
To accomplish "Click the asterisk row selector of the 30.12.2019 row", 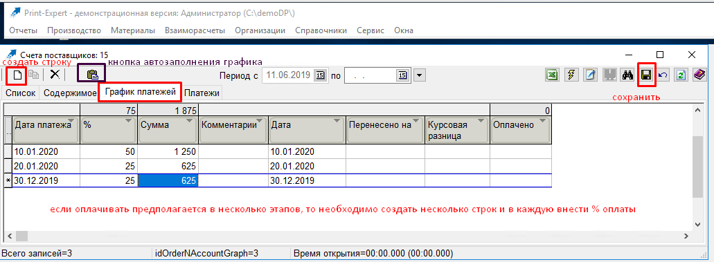I will pyautogui.click(x=8, y=180).
